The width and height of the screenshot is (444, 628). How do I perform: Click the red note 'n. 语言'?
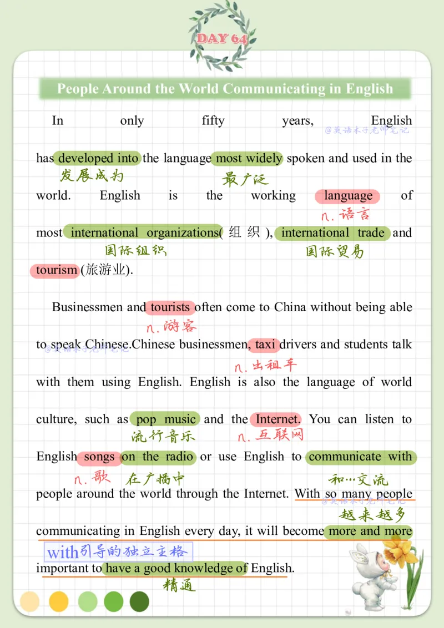coord(345,215)
